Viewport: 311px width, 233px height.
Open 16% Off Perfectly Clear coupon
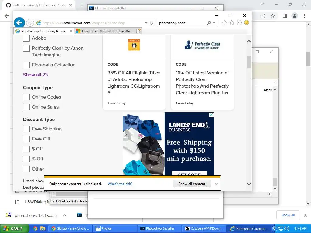(202, 83)
